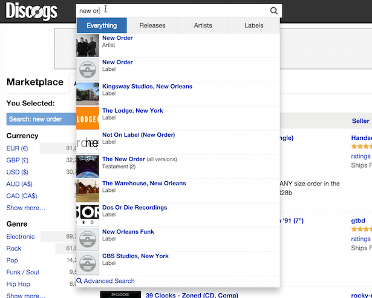
Task: Open New Order artist thumbnail photo
Action: [88, 45]
